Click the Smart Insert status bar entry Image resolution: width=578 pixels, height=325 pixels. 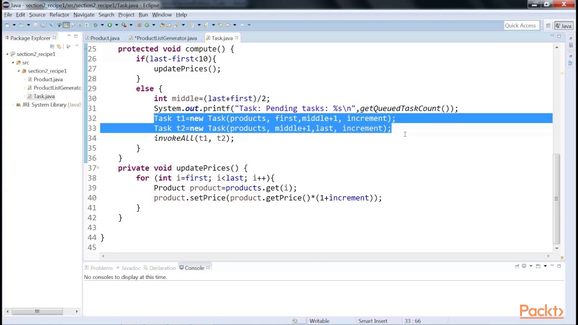(x=373, y=321)
